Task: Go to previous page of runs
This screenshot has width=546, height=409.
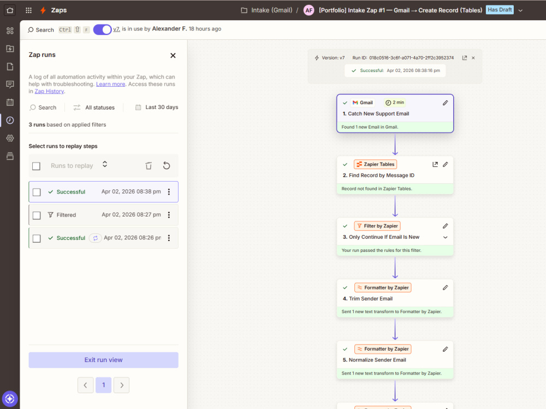Action: [85, 385]
